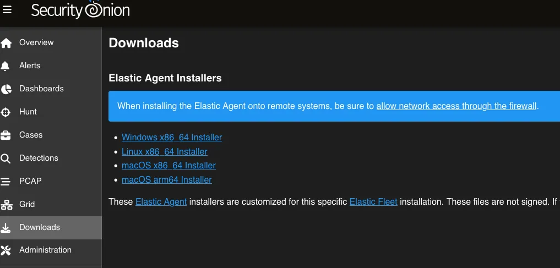Click the Grid network icon

click(6, 205)
